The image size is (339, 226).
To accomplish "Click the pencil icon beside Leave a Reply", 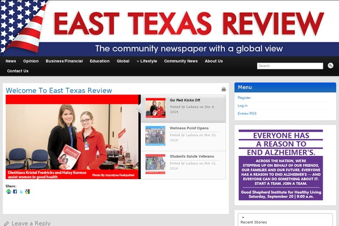I will coord(6,223).
